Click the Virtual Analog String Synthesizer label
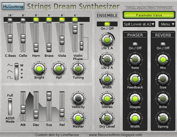Screen dimensions: 177x137 (149, 8)
